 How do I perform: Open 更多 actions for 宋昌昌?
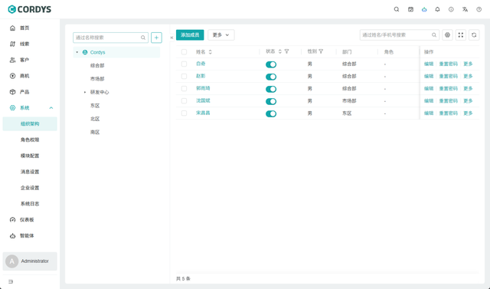coord(468,113)
